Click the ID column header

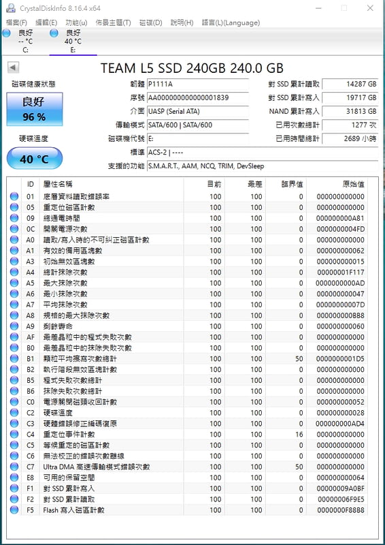click(x=31, y=184)
